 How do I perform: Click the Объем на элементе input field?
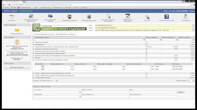tap(105, 92)
